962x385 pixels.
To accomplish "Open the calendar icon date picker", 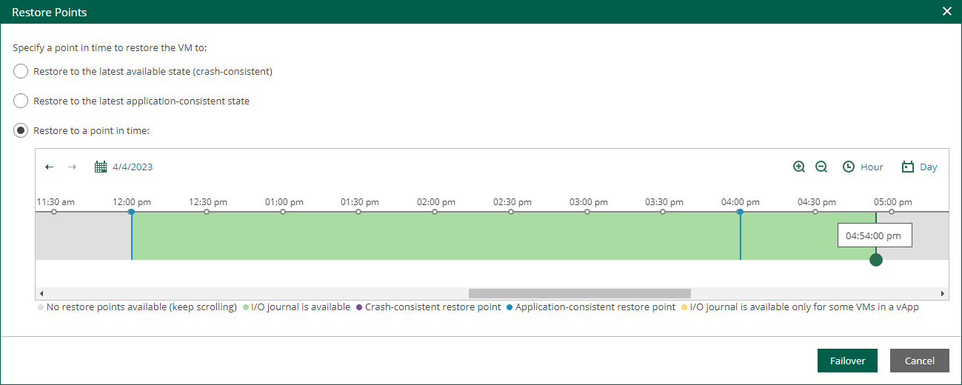I will coord(101,167).
